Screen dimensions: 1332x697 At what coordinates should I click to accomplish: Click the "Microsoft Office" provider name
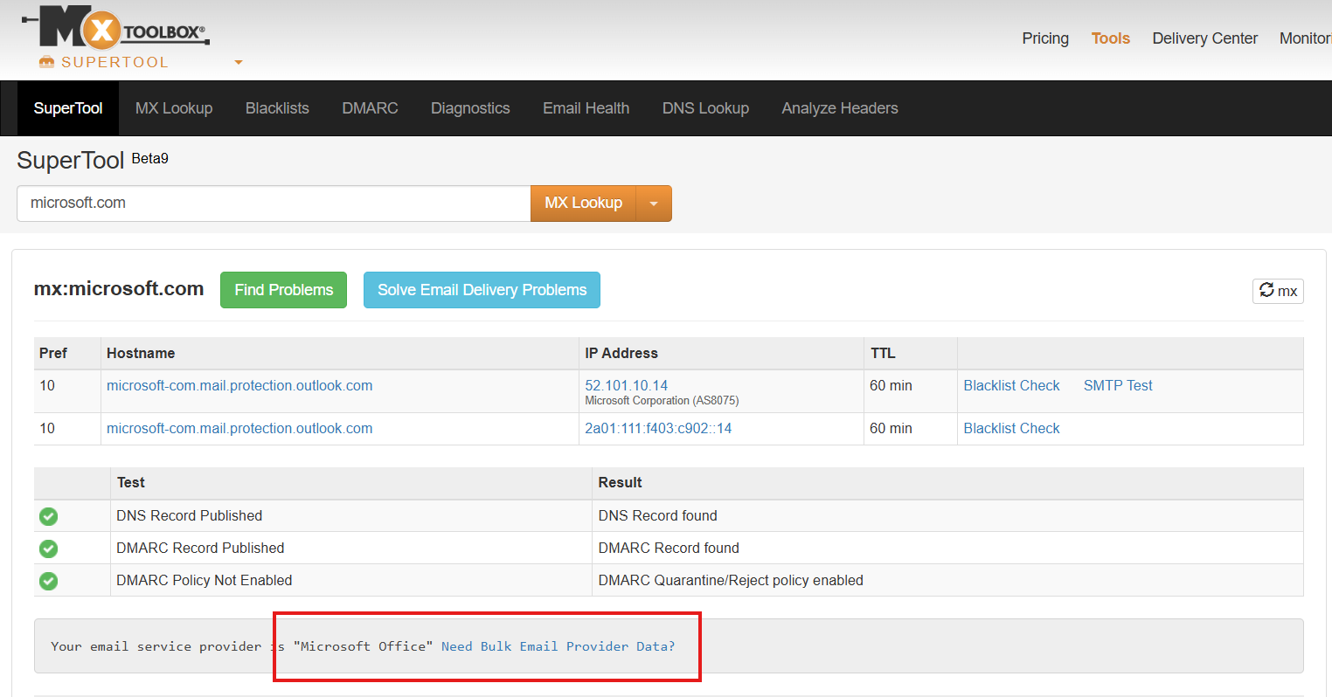coord(363,646)
